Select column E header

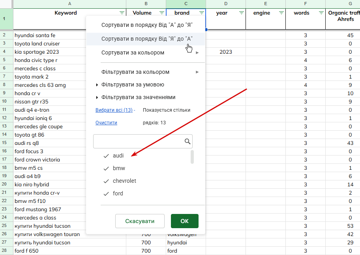click(266, 4)
